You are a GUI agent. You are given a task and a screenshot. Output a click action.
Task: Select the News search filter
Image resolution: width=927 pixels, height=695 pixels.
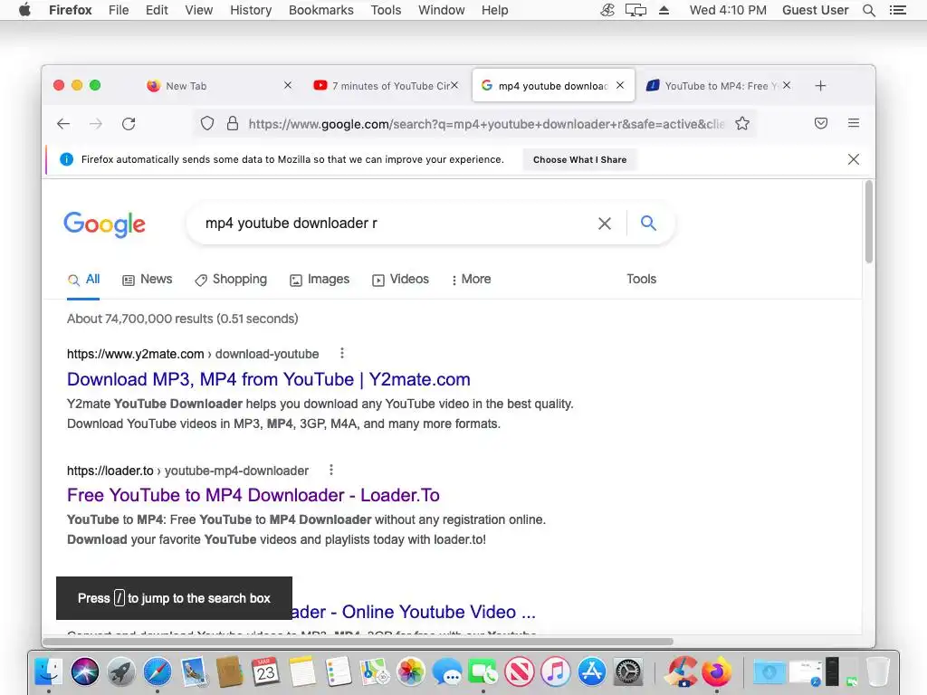tap(148, 279)
